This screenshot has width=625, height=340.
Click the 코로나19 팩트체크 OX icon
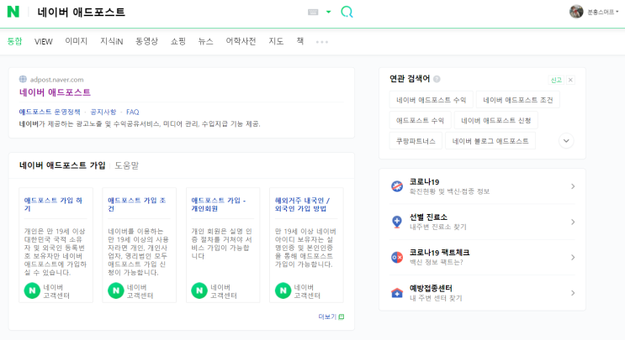pyautogui.click(x=397, y=257)
